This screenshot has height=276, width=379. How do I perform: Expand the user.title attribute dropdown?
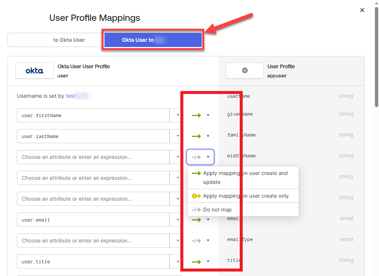click(x=178, y=261)
